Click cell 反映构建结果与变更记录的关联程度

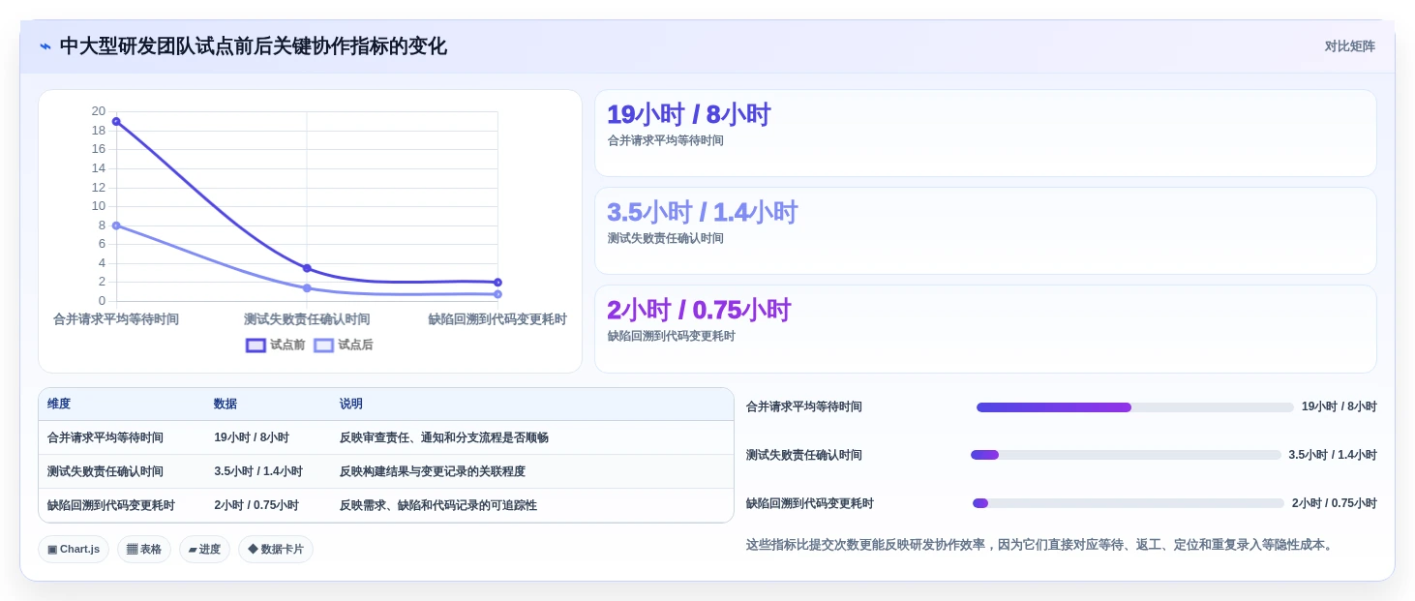point(433,471)
